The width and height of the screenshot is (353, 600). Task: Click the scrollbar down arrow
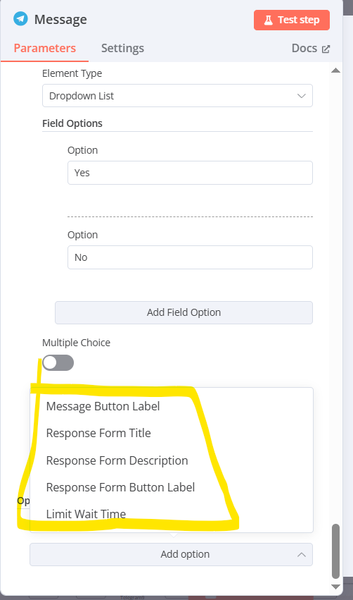(336, 587)
